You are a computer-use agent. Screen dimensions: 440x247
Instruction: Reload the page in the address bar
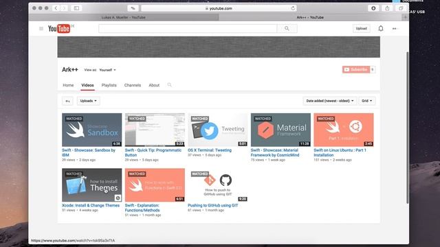click(293, 8)
